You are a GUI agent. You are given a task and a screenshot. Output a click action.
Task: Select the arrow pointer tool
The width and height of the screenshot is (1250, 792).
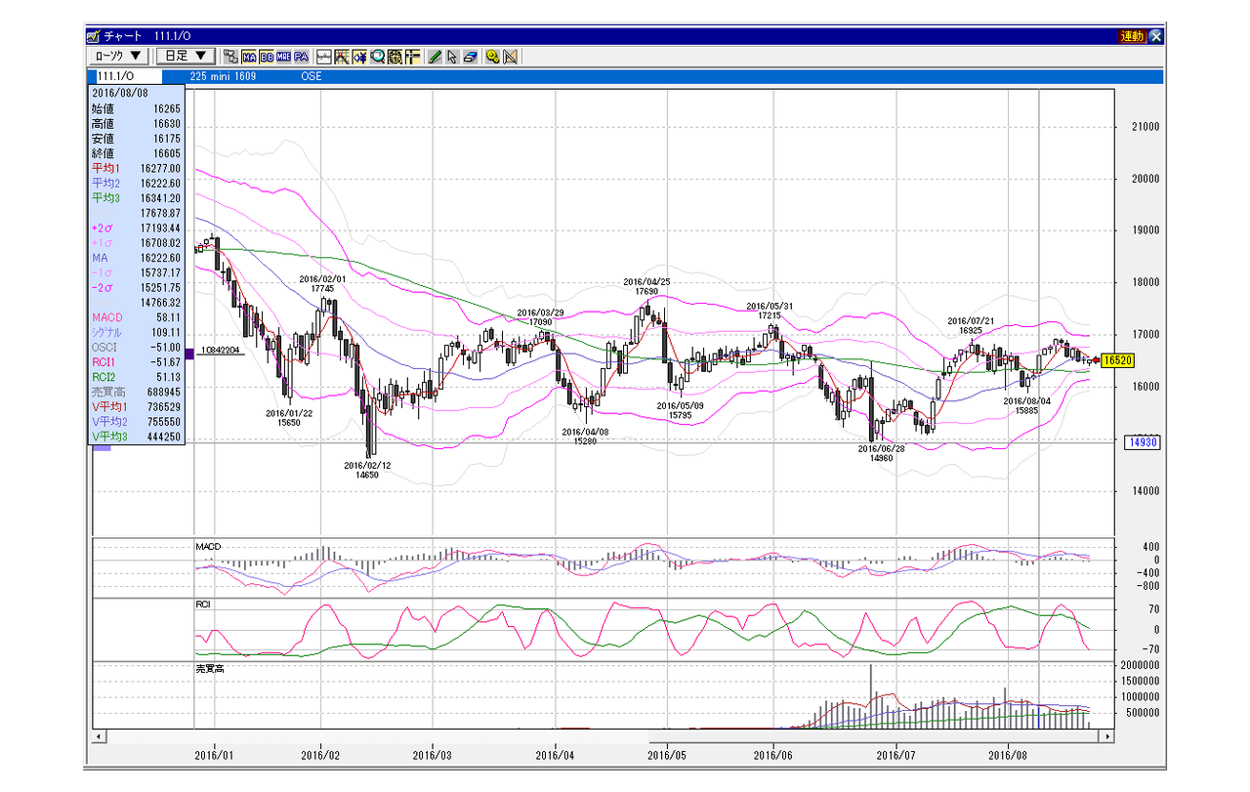[452, 57]
